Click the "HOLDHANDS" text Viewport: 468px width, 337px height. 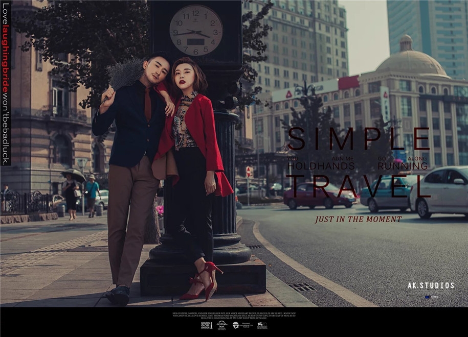pyautogui.click(x=321, y=166)
